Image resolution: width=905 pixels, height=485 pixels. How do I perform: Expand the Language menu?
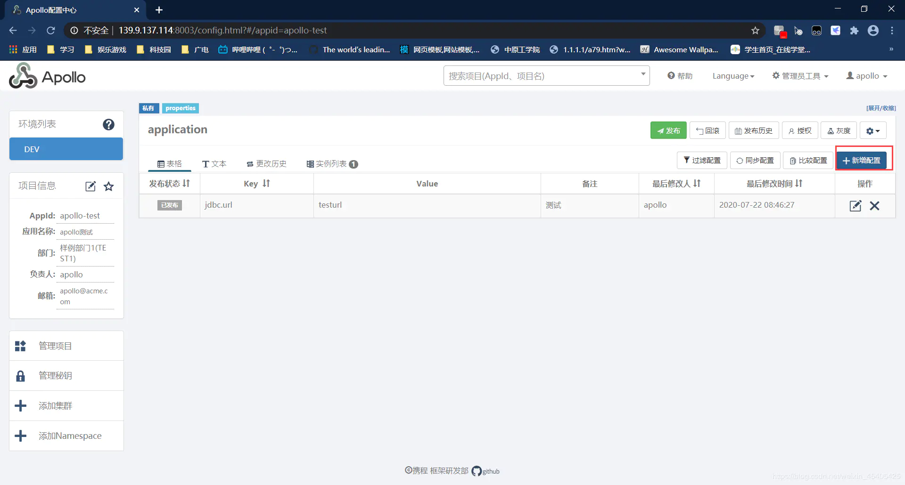click(x=733, y=76)
